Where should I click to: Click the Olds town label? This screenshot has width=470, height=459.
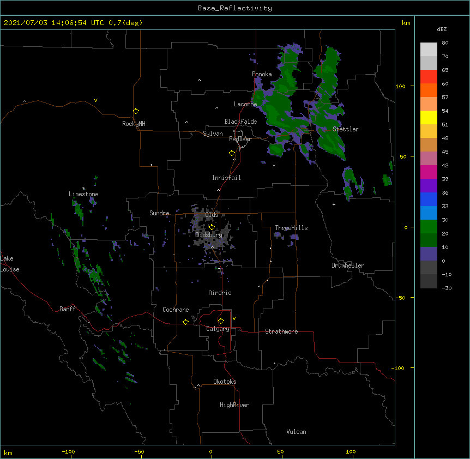click(x=212, y=215)
